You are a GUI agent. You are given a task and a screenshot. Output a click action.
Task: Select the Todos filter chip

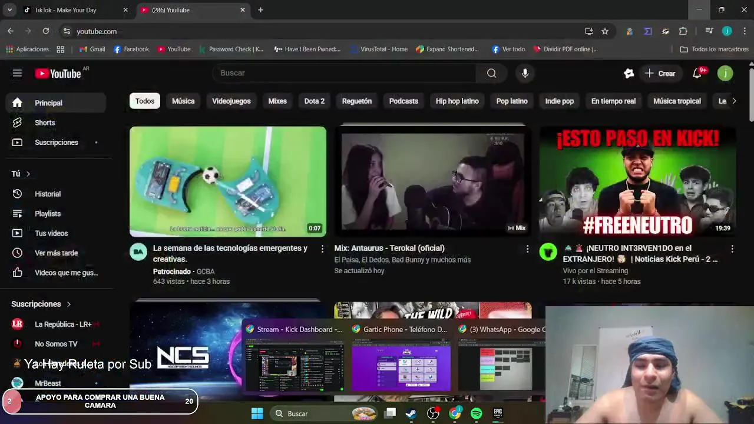point(145,101)
